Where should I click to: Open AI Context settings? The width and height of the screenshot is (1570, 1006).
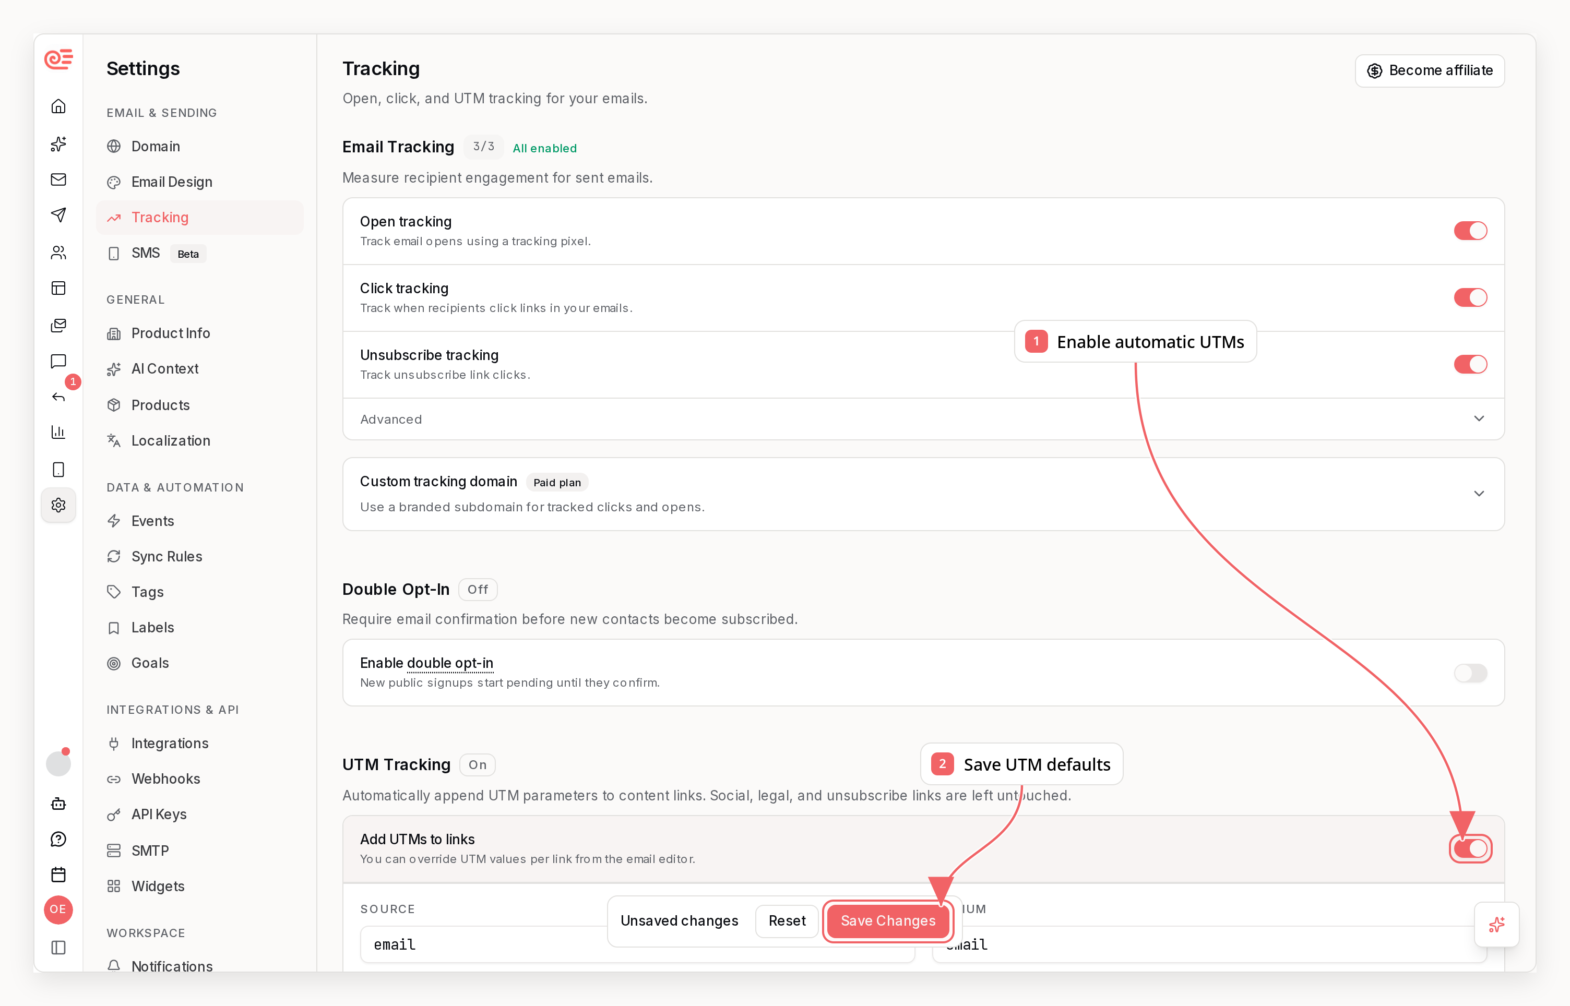(200, 369)
